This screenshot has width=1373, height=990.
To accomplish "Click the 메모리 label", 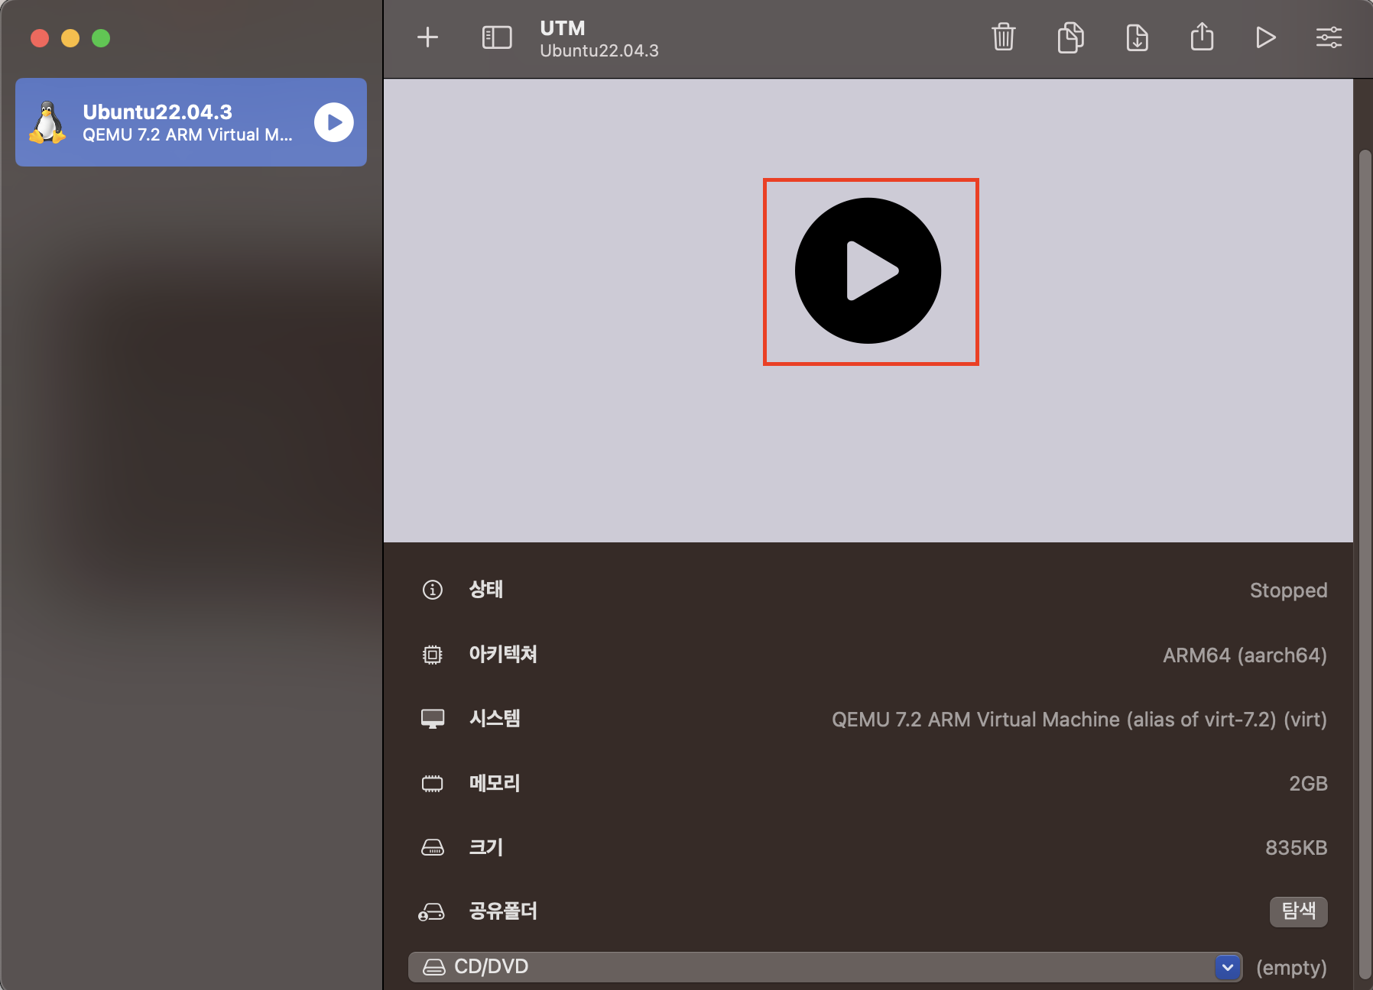I will pyautogui.click(x=495, y=783).
